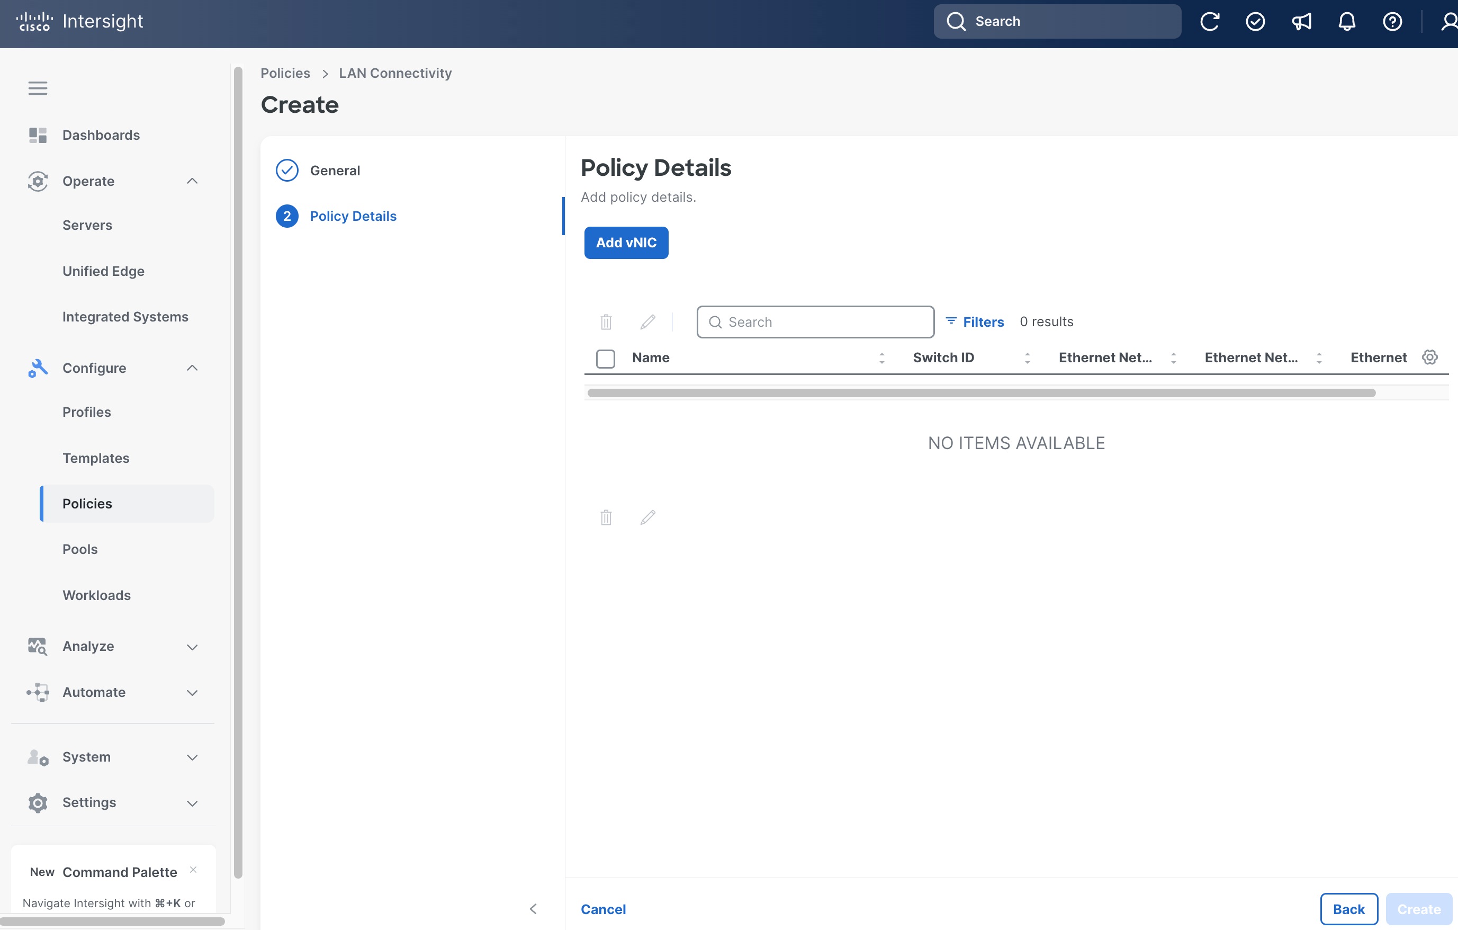Viewport: 1458px width, 930px height.
Task: Open the Pools menu item
Action: [x=80, y=550]
